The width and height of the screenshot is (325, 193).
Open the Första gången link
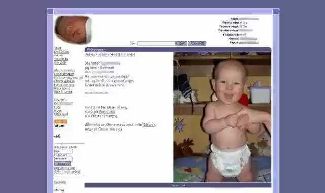click(64, 81)
